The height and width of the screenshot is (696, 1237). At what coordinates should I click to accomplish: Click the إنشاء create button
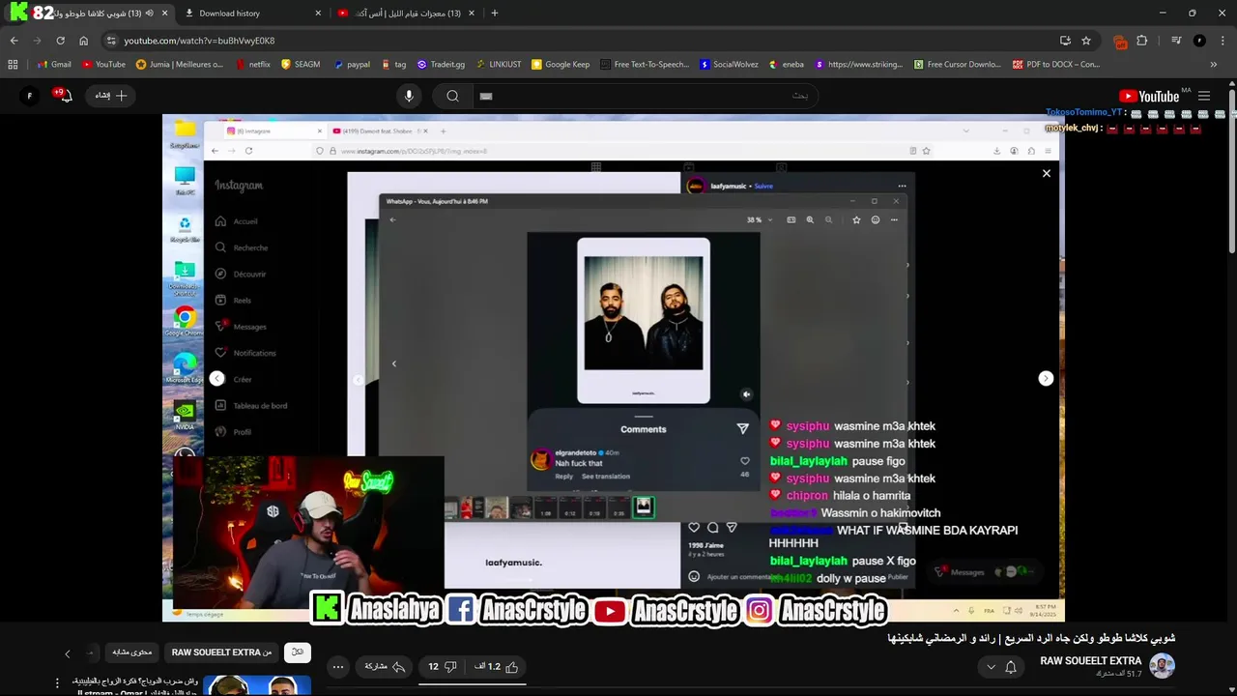tap(109, 96)
